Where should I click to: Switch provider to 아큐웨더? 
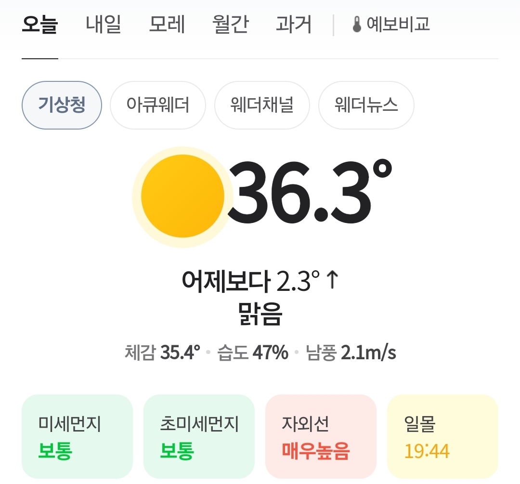(x=158, y=105)
